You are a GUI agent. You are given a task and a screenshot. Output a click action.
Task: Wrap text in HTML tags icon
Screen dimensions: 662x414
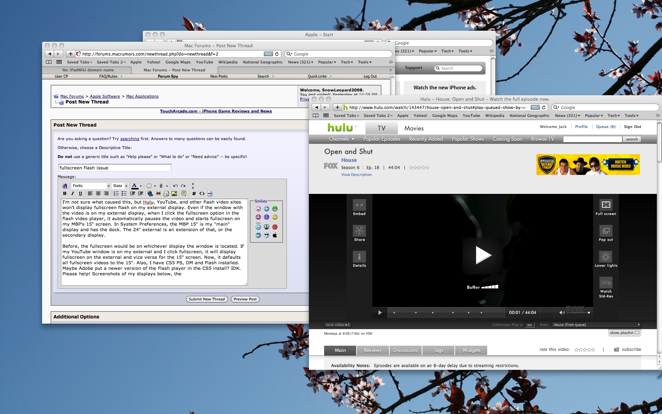tap(202, 194)
